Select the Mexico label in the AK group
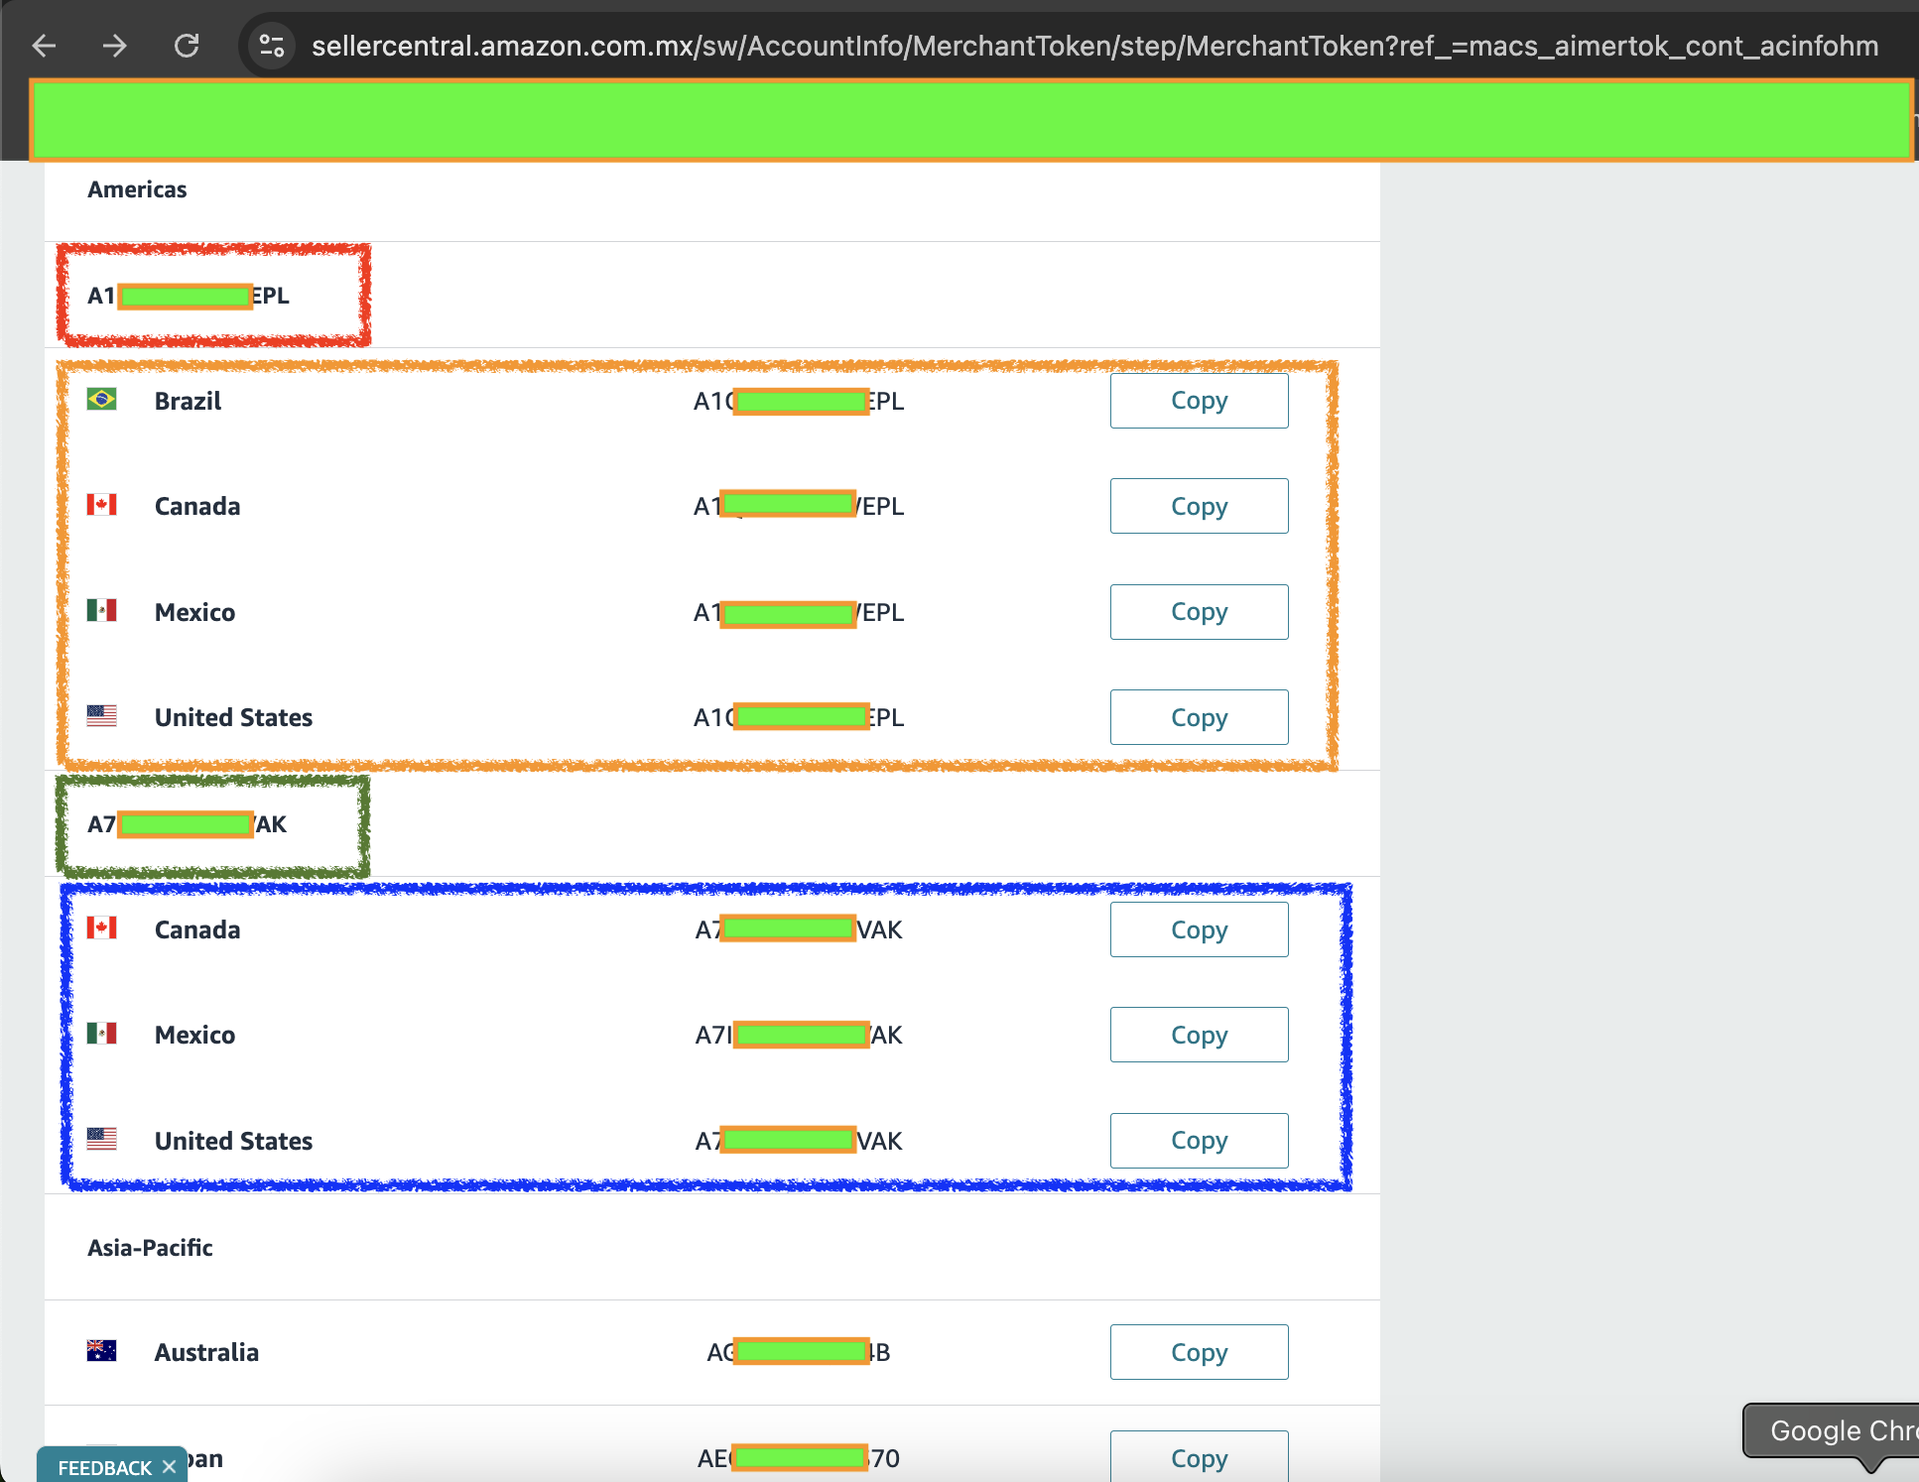 (x=194, y=1035)
